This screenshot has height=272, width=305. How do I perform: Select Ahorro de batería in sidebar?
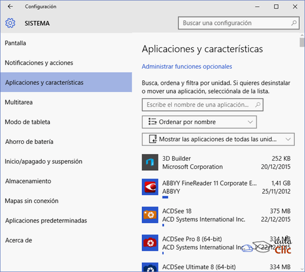click(x=29, y=142)
